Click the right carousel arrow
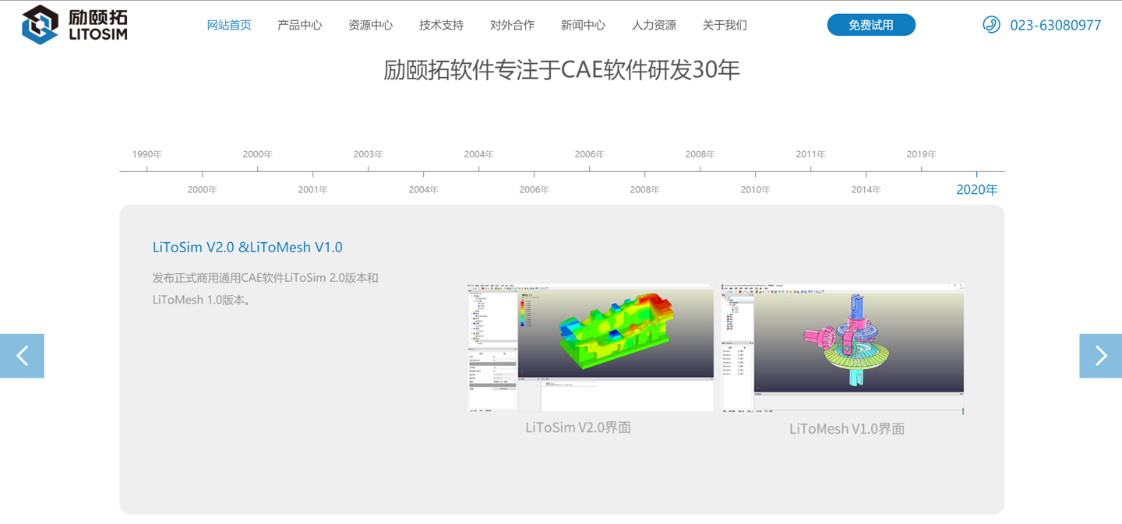This screenshot has height=524, width=1122. pos(1100,356)
